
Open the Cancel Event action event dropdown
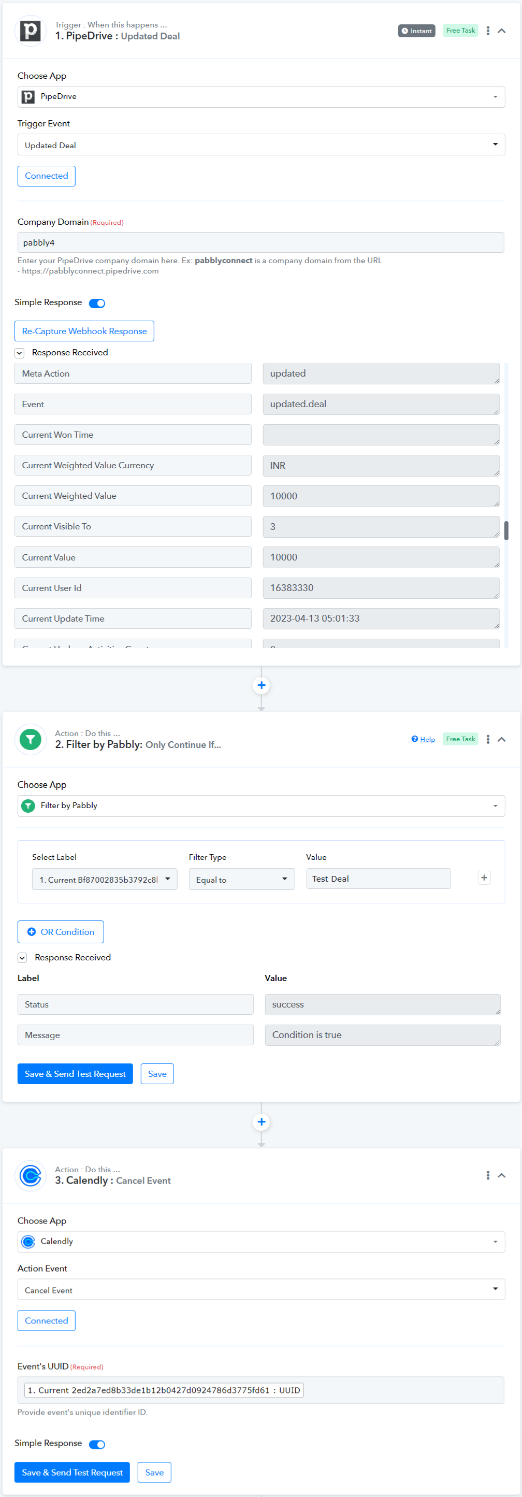[x=261, y=1289]
